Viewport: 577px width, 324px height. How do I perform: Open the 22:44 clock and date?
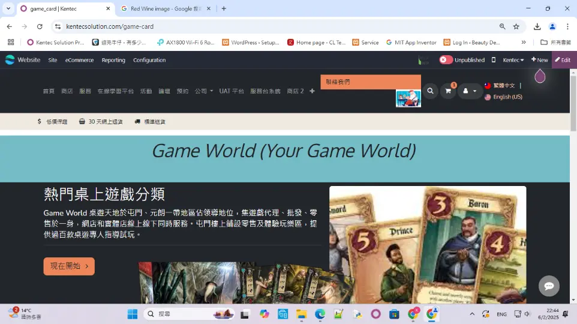point(548,314)
